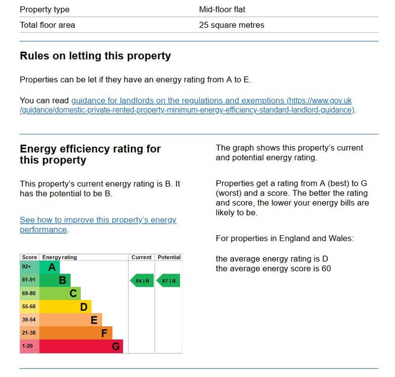Image resolution: width=395 pixels, height=377 pixels.
Task: Click the potential 87 | B arrow marker
Action: (x=168, y=281)
